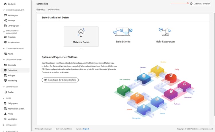
Task: Click the Journeys flow icon
Action: 5,20
